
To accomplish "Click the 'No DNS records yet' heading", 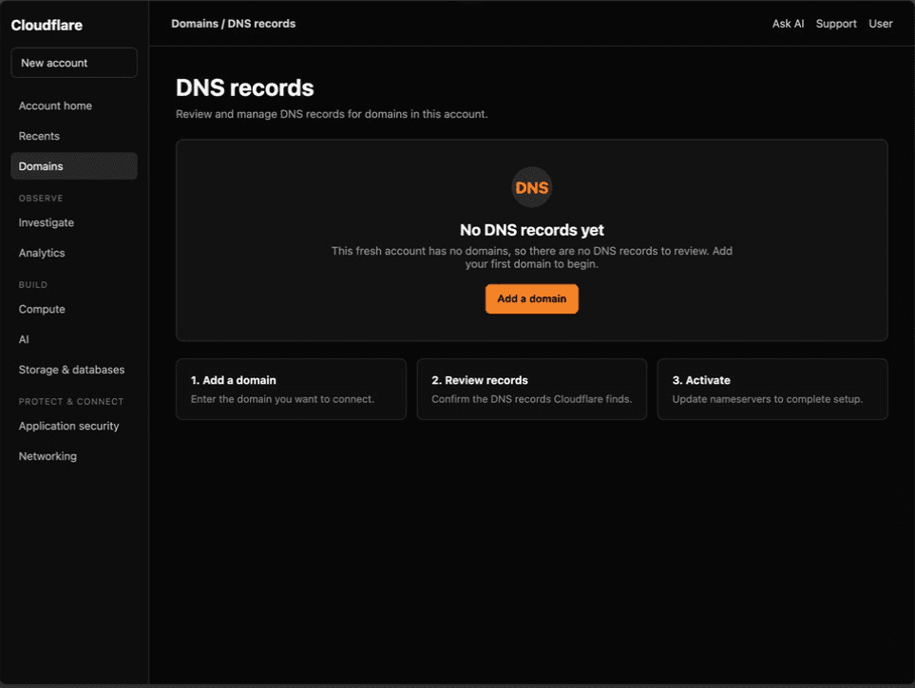I will click(x=531, y=230).
